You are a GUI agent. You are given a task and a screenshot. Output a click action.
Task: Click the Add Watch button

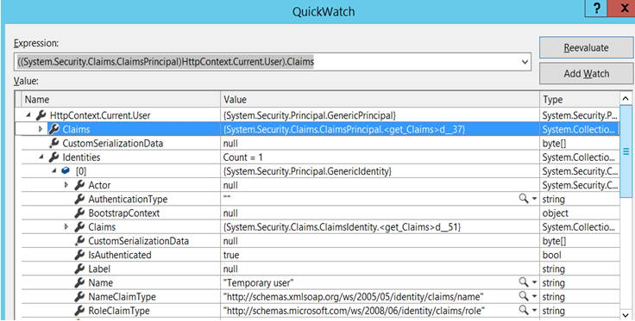pyautogui.click(x=586, y=73)
